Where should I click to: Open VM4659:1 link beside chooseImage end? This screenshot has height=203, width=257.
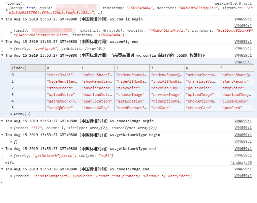[243, 169]
